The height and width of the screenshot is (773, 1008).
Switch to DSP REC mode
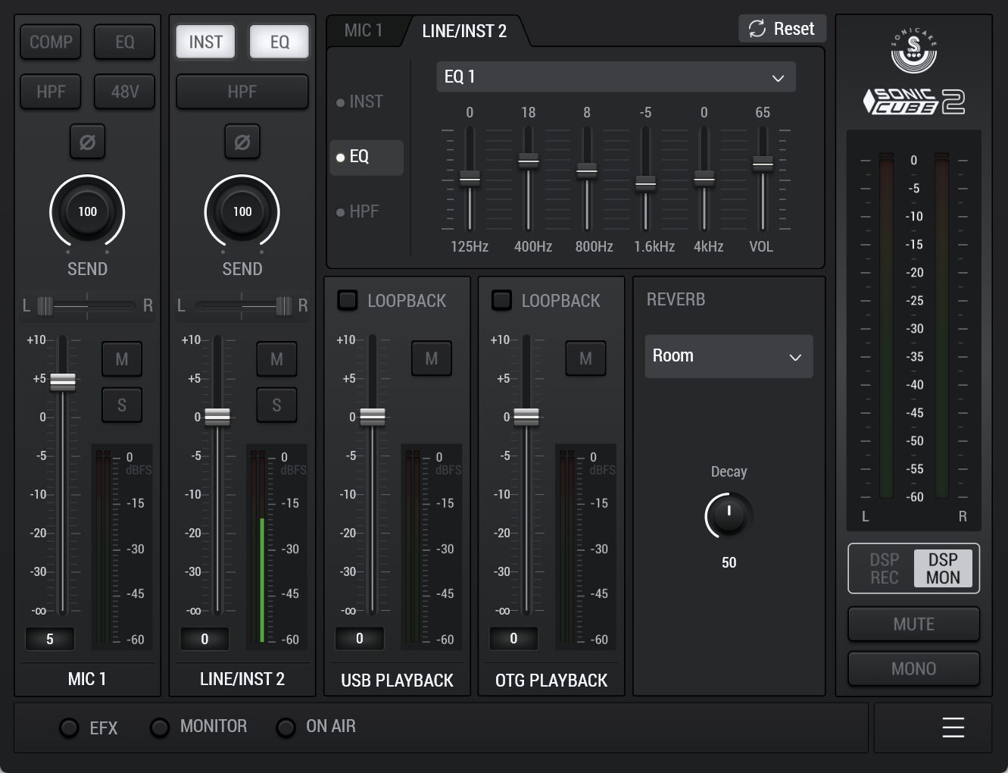[883, 568]
